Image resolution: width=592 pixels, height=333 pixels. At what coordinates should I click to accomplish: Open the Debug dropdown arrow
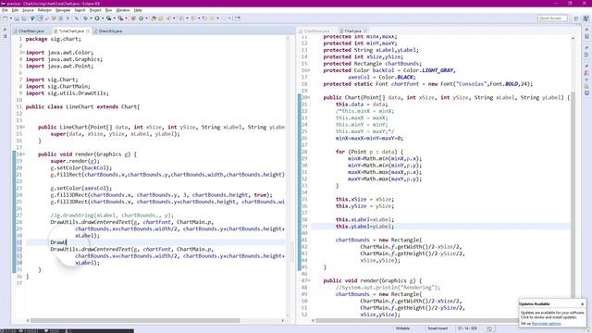tap(91, 18)
